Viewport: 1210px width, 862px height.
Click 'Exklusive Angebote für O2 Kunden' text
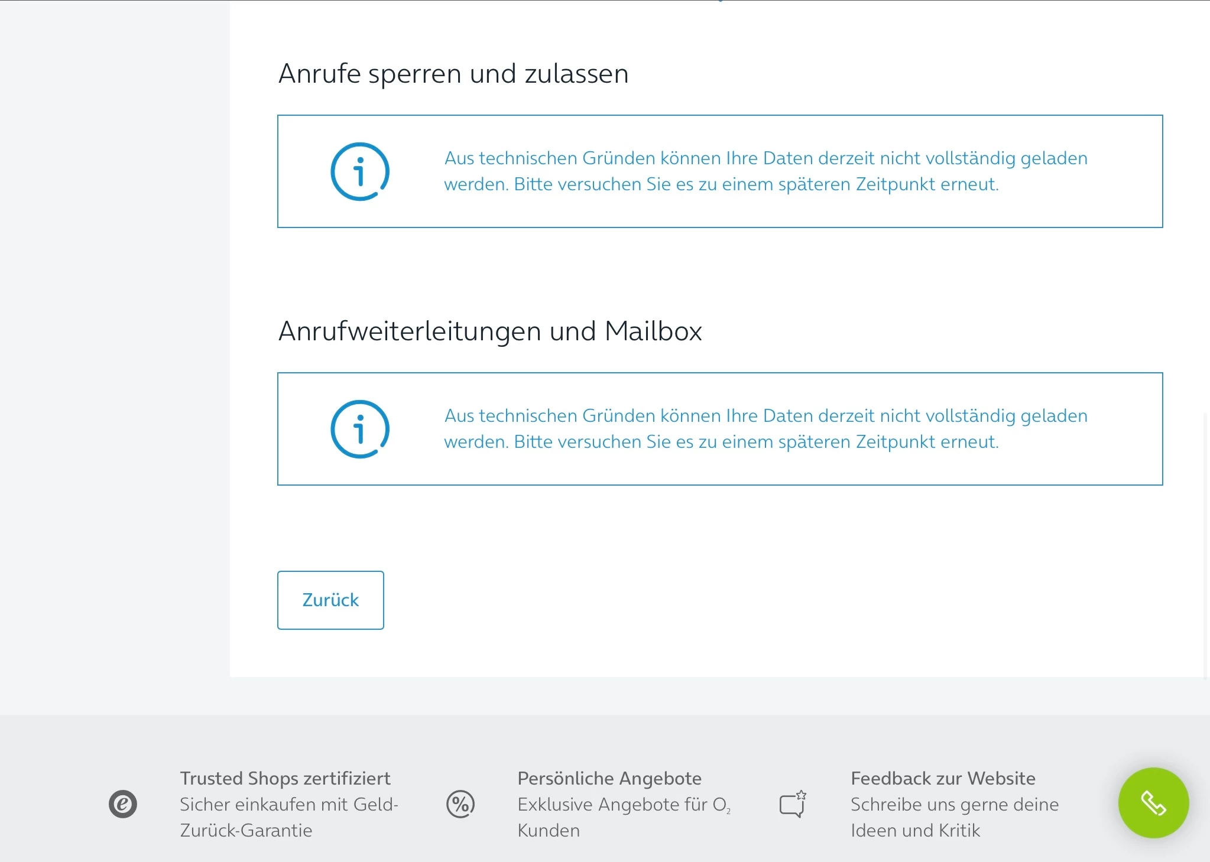point(624,817)
